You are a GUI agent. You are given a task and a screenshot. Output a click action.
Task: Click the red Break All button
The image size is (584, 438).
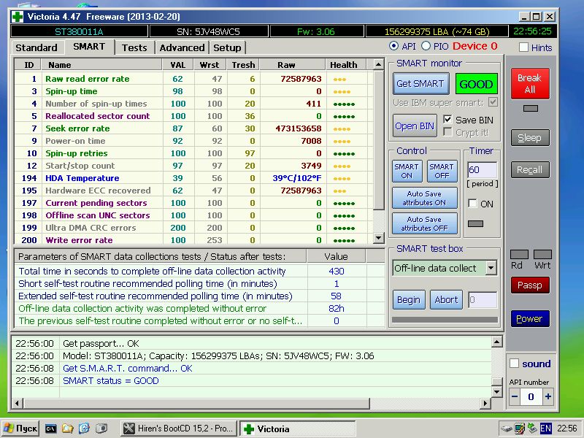click(x=530, y=84)
